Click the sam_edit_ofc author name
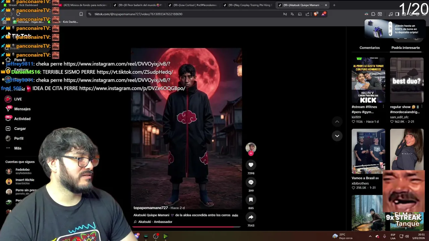The height and width of the screenshot is (241, 429). click(x=399, y=117)
